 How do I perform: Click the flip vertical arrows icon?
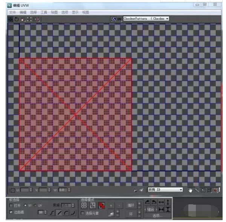(x=168, y=202)
